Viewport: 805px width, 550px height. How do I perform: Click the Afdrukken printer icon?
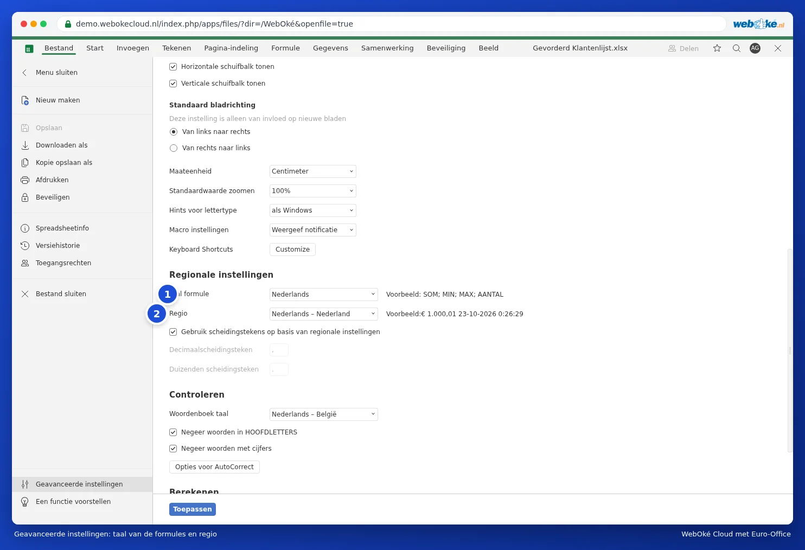point(25,180)
